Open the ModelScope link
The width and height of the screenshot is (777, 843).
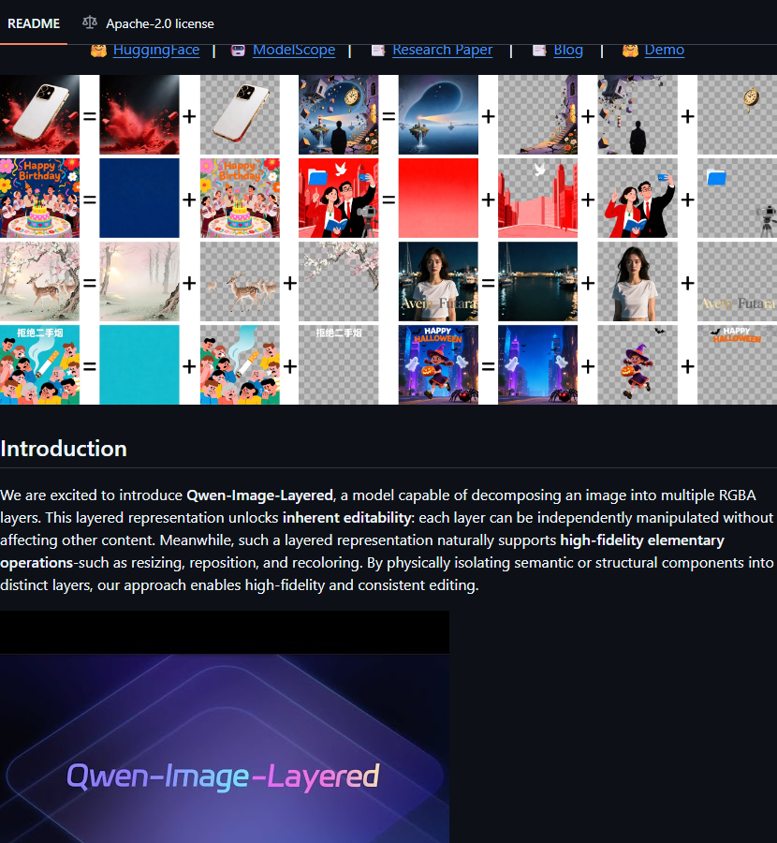(x=294, y=50)
